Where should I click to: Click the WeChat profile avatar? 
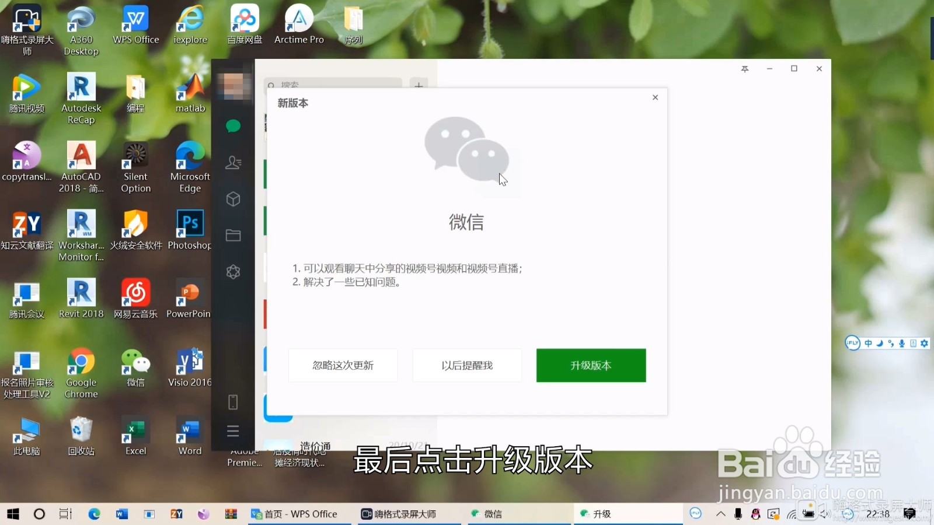click(x=233, y=86)
